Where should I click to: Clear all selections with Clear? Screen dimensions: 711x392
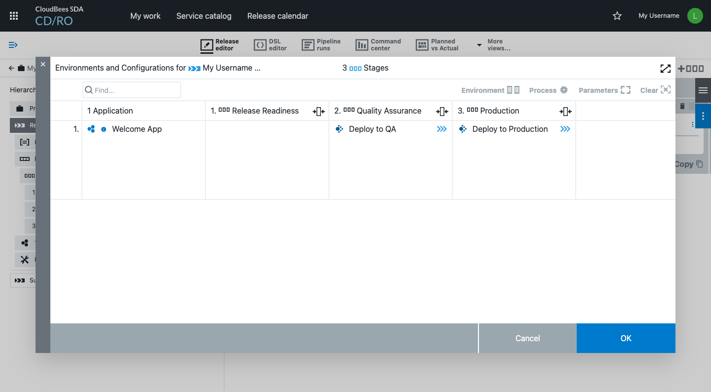click(655, 90)
